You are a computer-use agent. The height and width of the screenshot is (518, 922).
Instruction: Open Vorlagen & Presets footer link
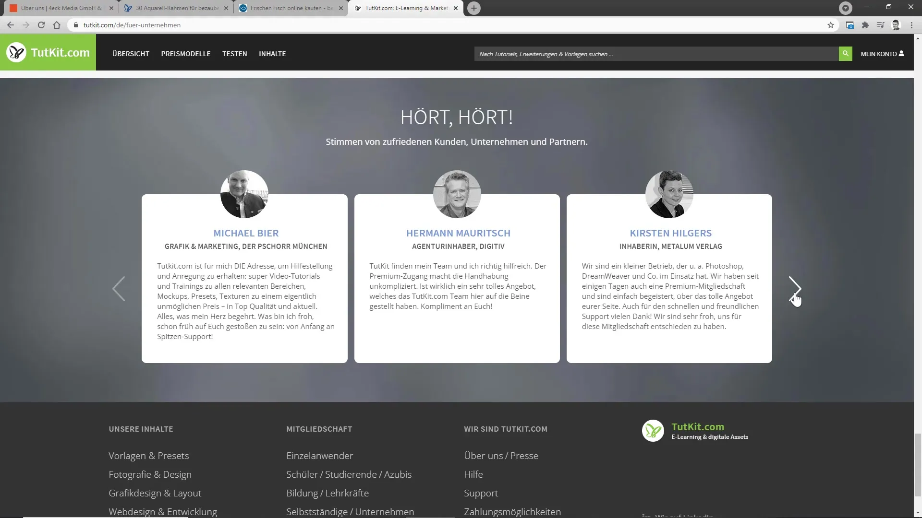(x=149, y=456)
